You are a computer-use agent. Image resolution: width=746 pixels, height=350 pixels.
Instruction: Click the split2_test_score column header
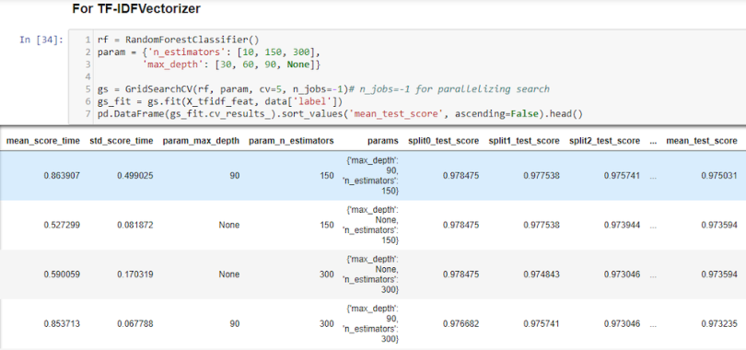[605, 141]
